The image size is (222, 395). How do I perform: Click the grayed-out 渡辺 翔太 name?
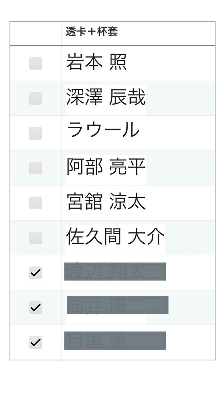(x=115, y=271)
